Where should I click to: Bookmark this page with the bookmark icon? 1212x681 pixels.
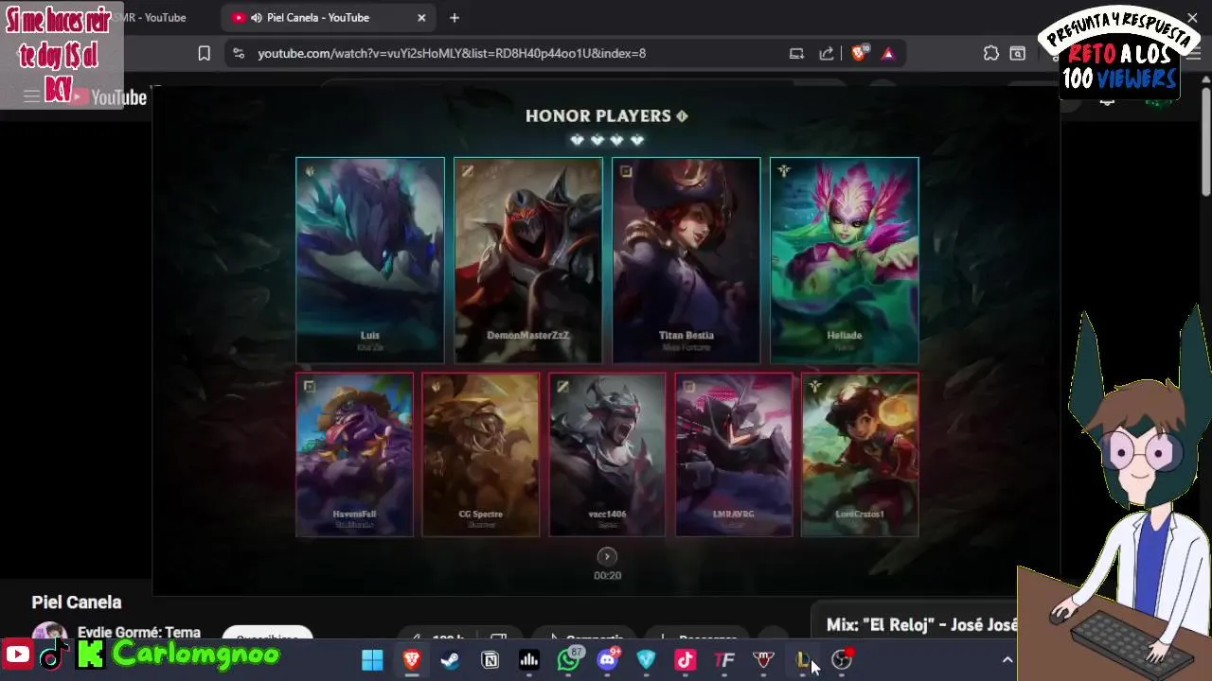click(204, 54)
